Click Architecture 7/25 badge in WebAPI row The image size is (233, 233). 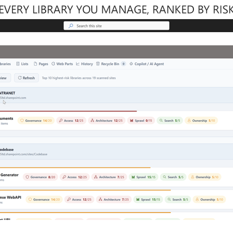pyautogui.click(x=114, y=199)
